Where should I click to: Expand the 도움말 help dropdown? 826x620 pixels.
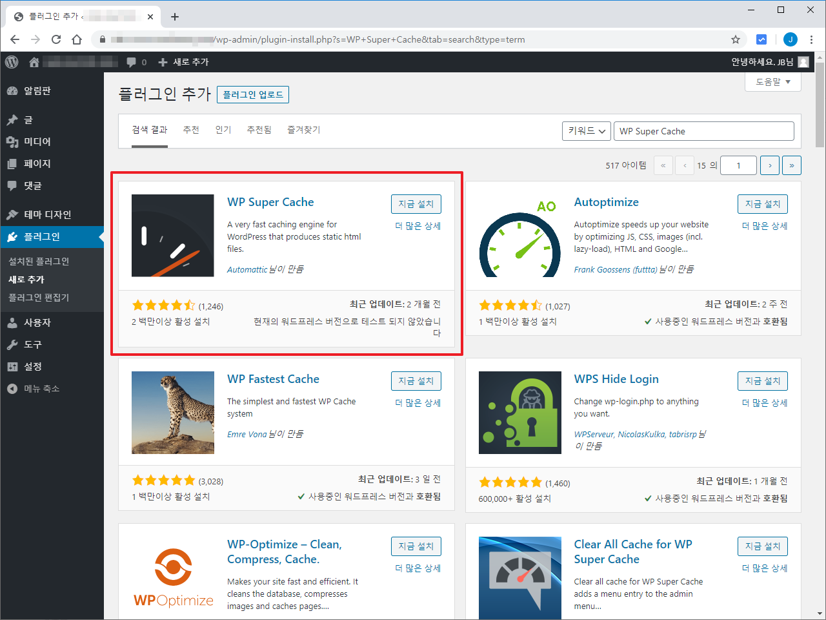(773, 82)
